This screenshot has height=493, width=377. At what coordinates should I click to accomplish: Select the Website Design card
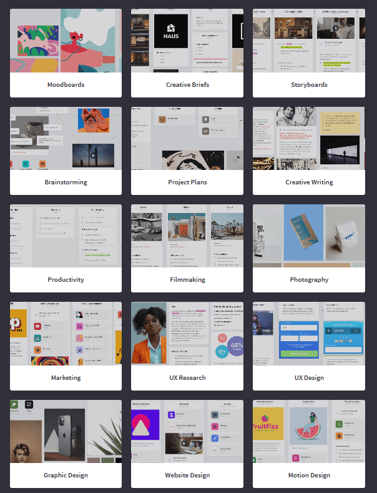187,444
